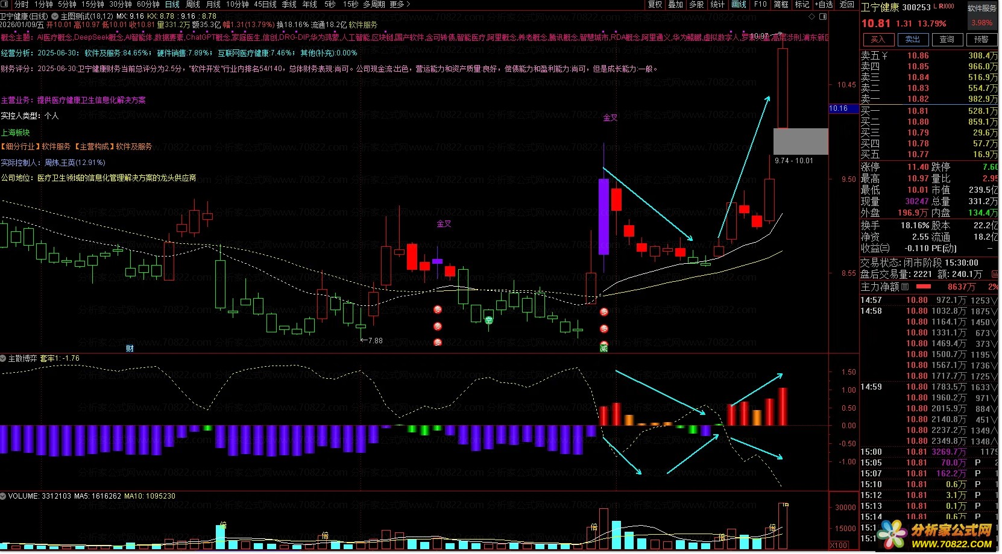Select the 30分钟 period

tap(121, 4)
